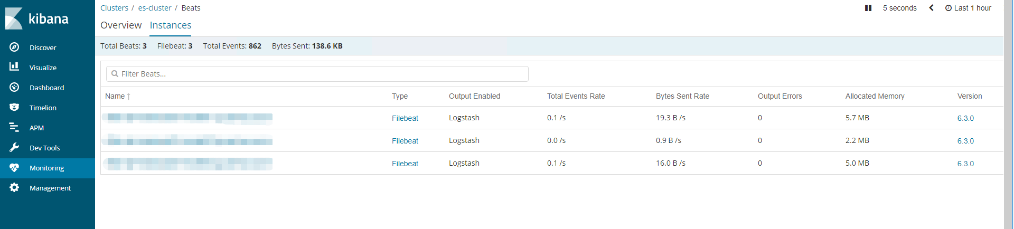
Task: Sort by Total Events Rate column
Action: 576,96
